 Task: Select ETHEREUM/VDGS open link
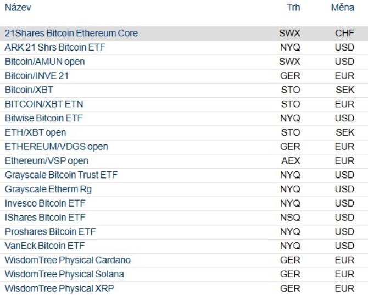56,147
